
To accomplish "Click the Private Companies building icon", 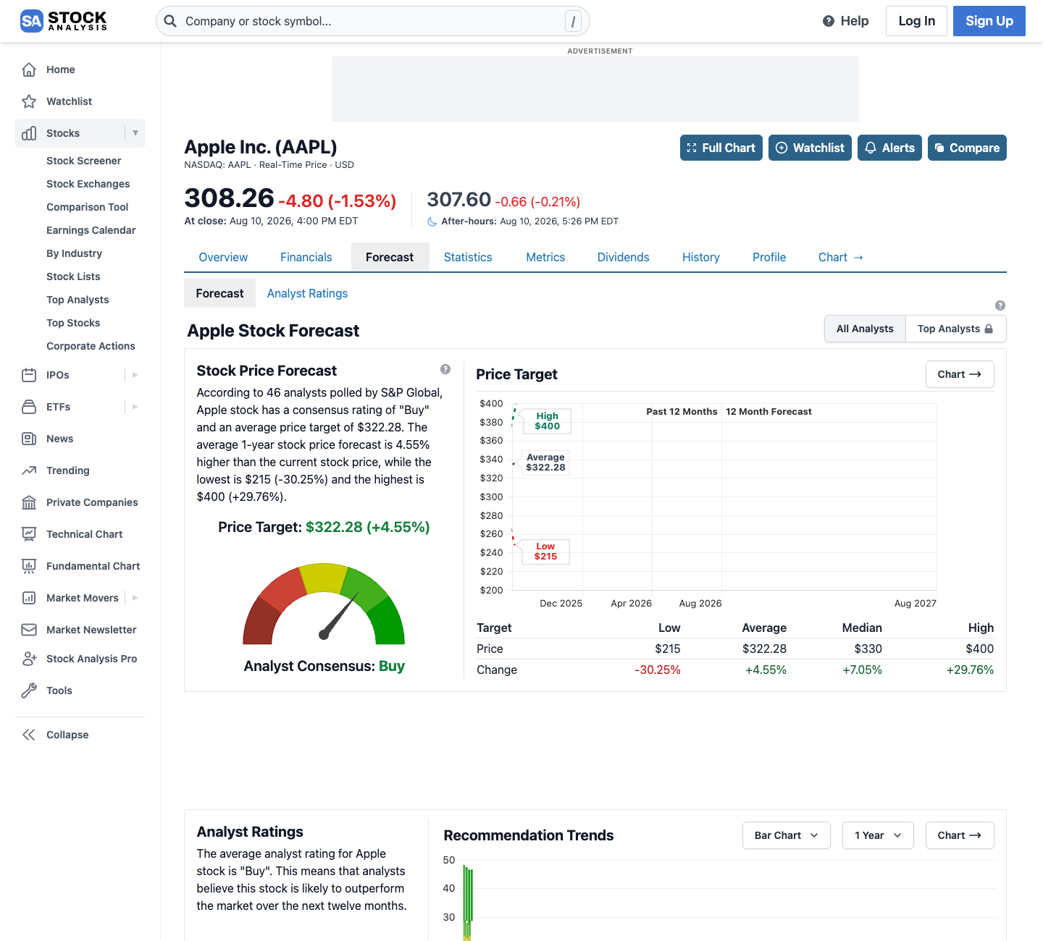I will [29, 502].
